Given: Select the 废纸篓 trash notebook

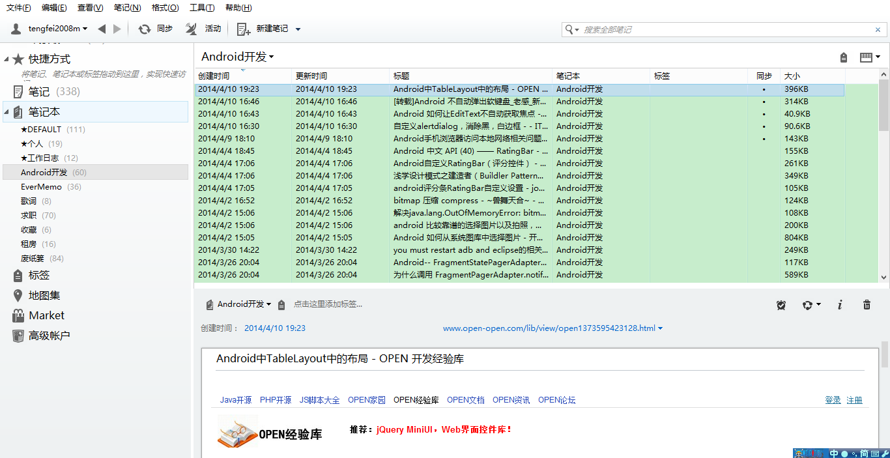Looking at the screenshot, I should click(x=42, y=258).
